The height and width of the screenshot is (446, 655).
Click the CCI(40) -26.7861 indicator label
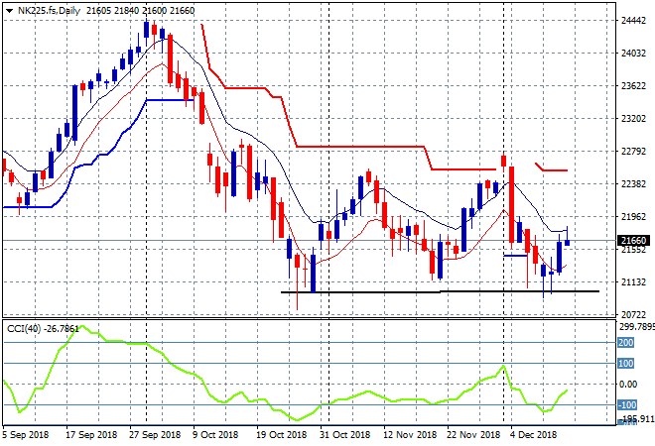[x=43, y=329]
